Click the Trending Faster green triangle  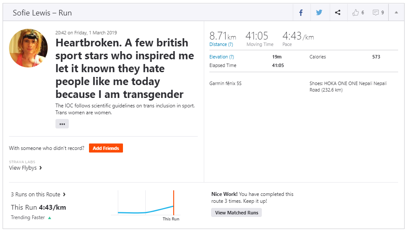49,218
